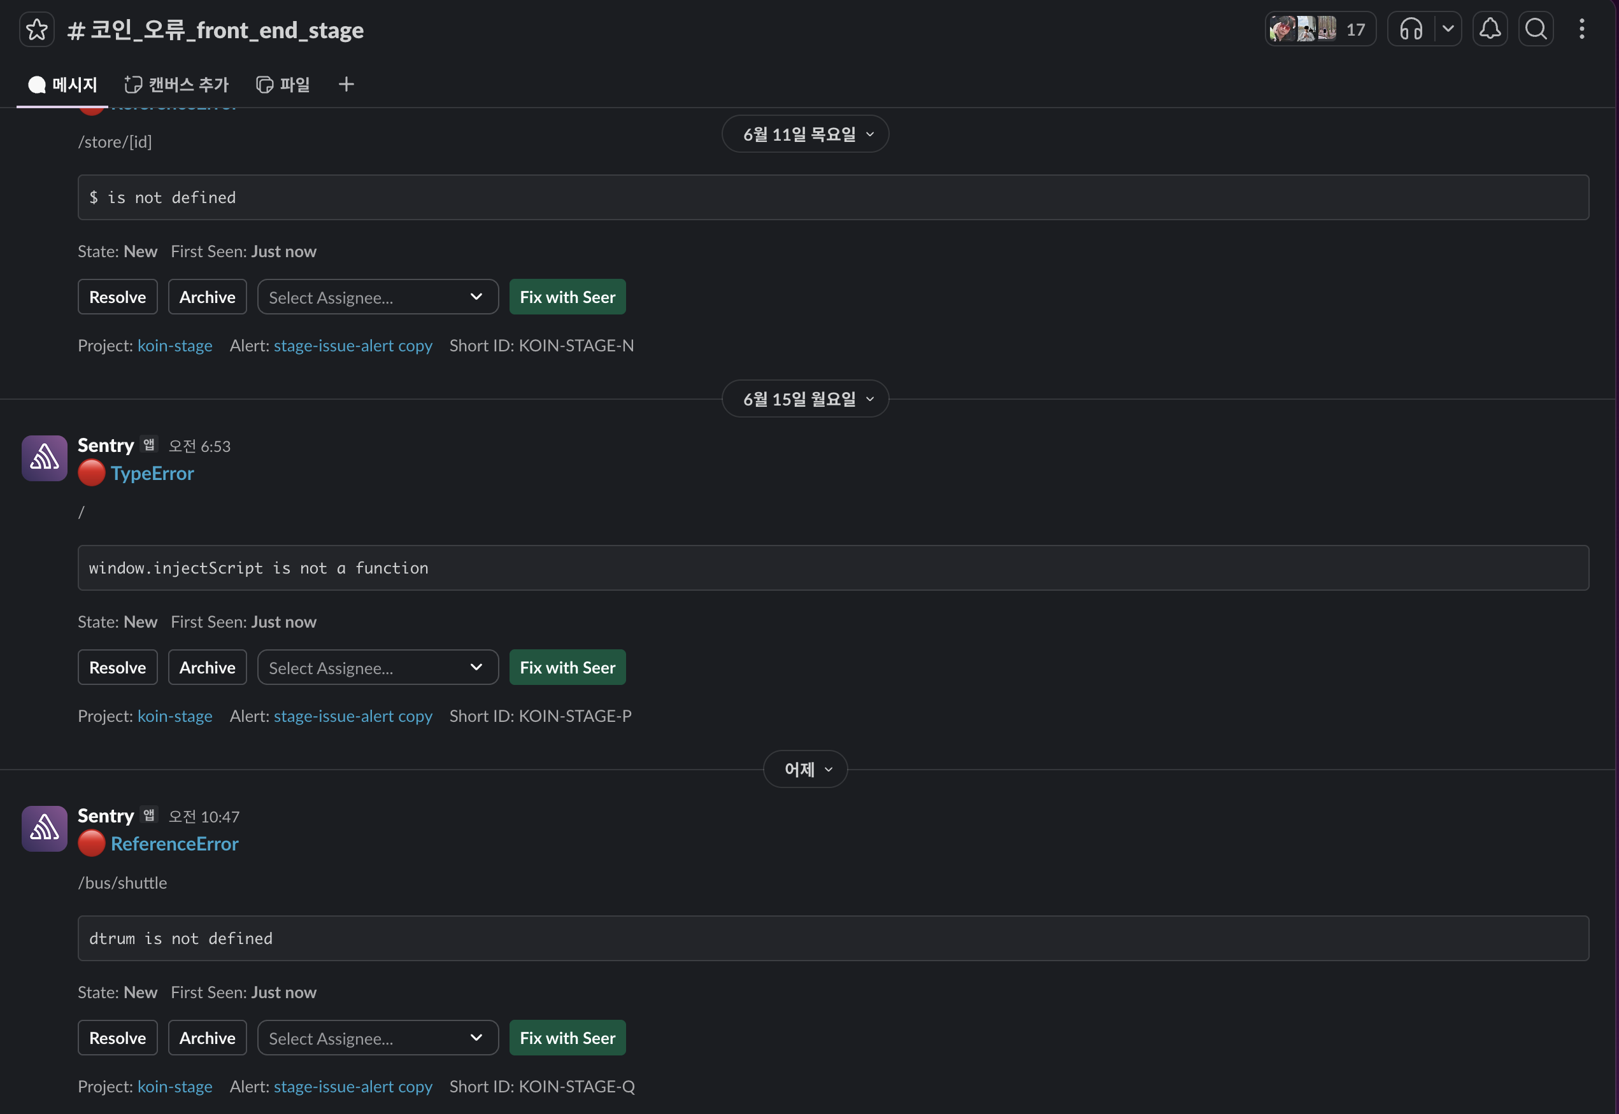Open stage-issue-alert copy link in KOIN-STAGE-P
The image size is (1619, 1114).
[x=353, y=716]
